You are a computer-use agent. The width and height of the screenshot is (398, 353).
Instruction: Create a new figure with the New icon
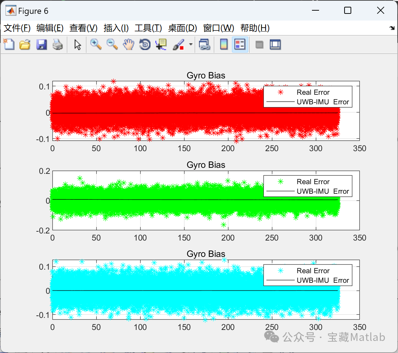[x=8, y=44]
